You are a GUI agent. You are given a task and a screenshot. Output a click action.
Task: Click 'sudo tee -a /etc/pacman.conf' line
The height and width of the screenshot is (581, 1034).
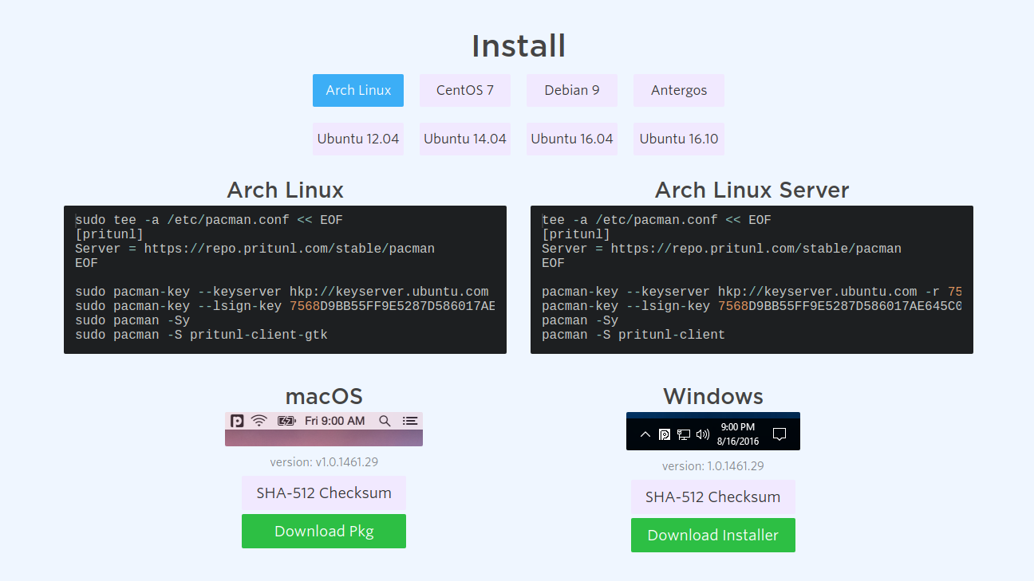[x=209, y=220]
